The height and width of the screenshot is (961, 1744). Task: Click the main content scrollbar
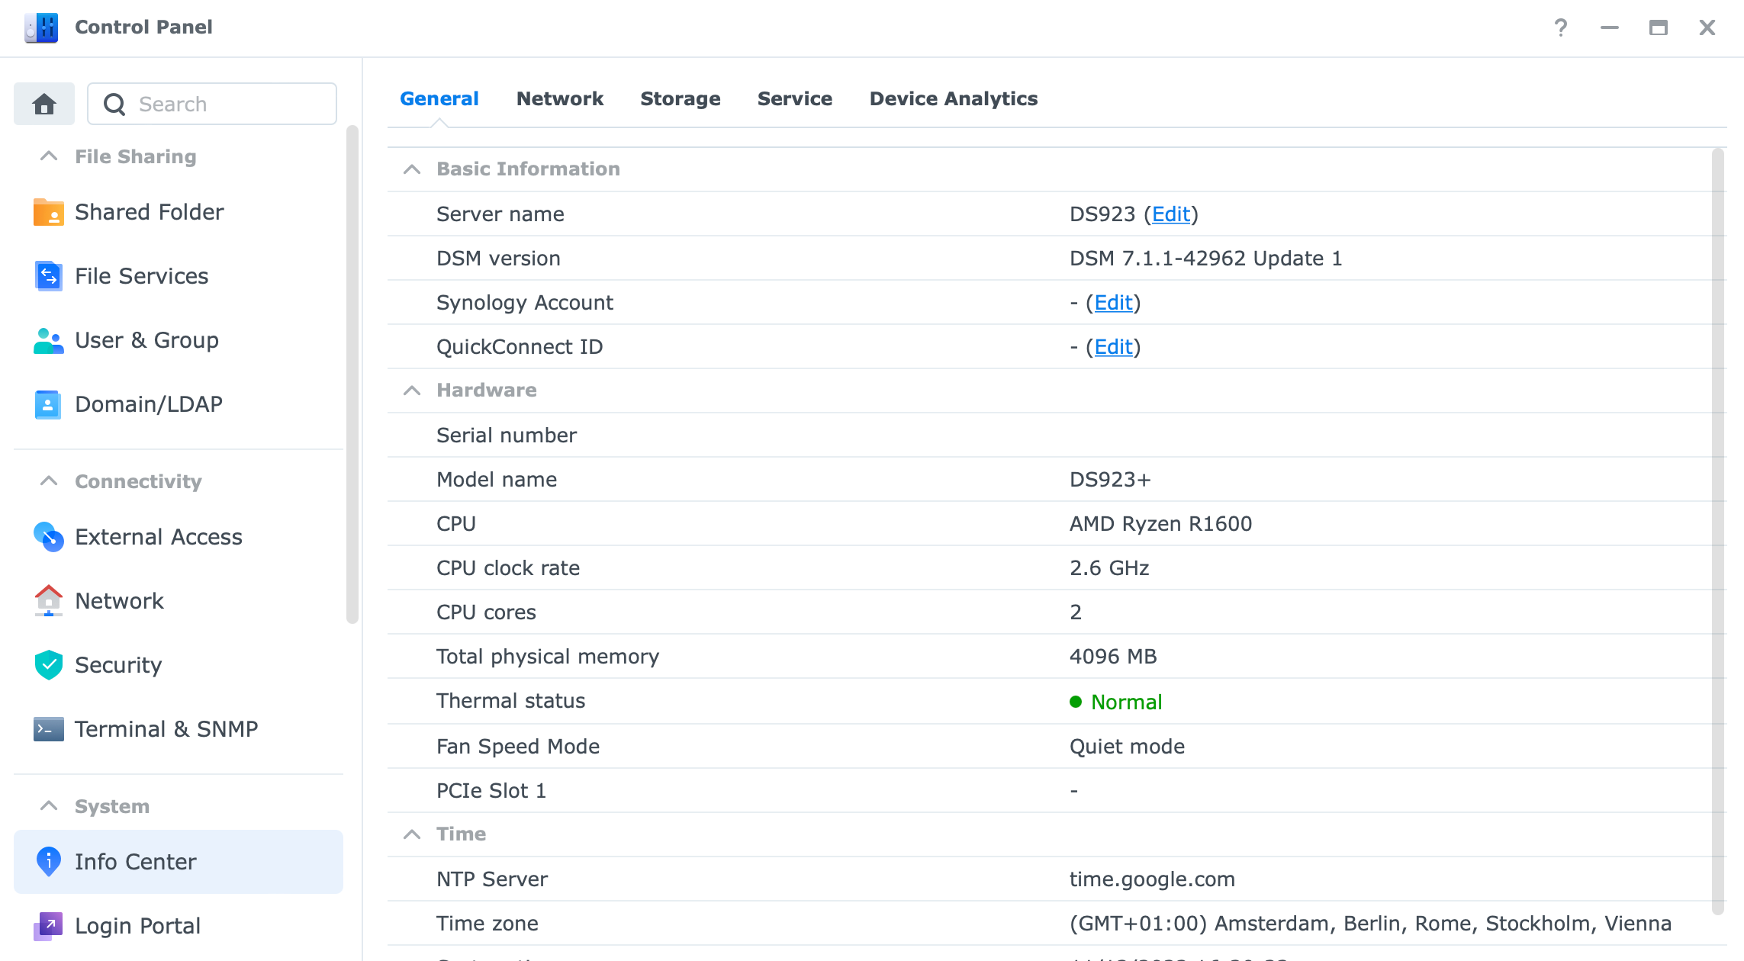pyautogui.click(x=1718, y=532)
